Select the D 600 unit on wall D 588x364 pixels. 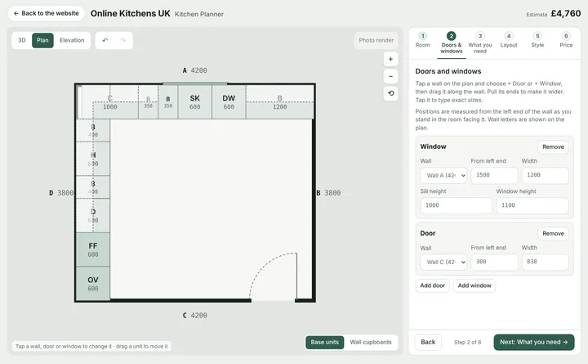tap(93, 216)
